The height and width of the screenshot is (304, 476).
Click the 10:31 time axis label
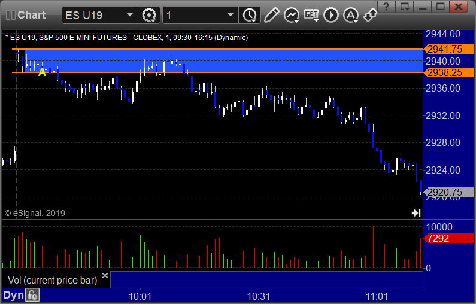[x=259, y=296]
